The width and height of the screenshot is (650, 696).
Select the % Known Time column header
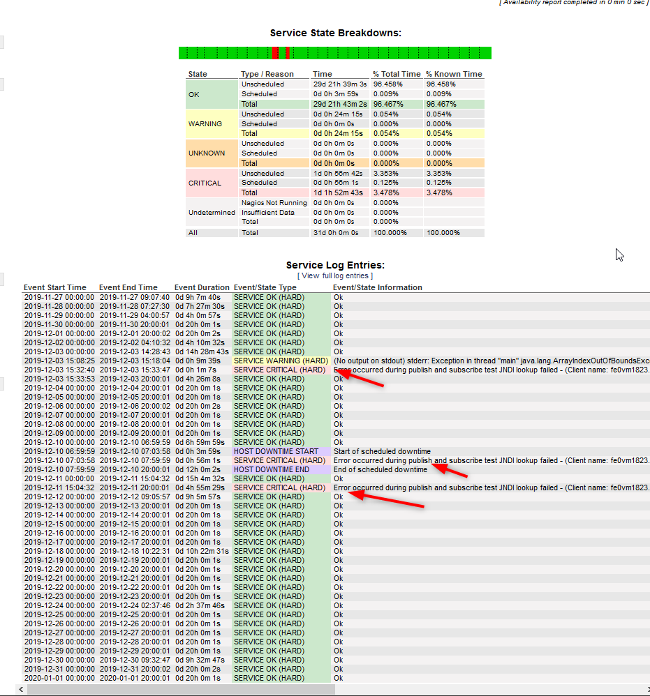[454, 74]
